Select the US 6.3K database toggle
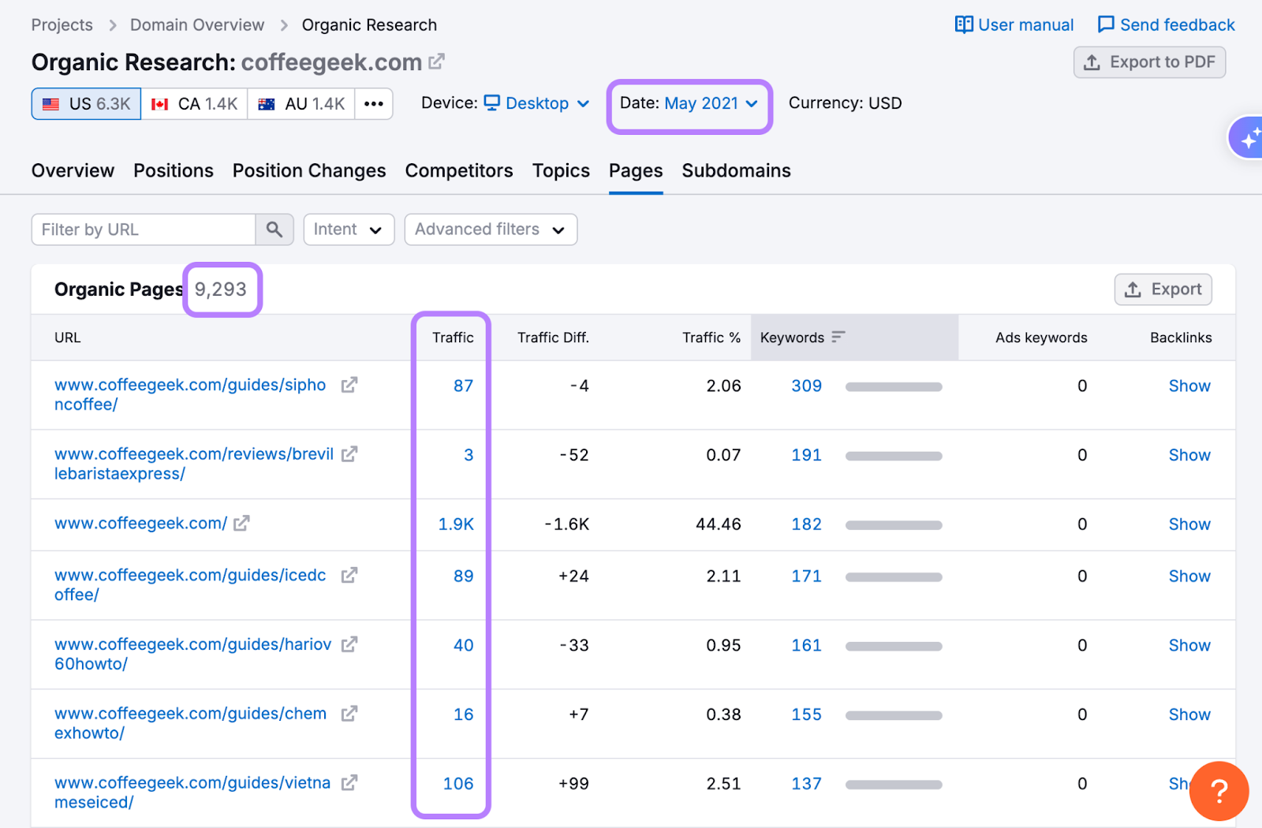This screenshot has height=828, width=1262. click(x=86, y=104)
